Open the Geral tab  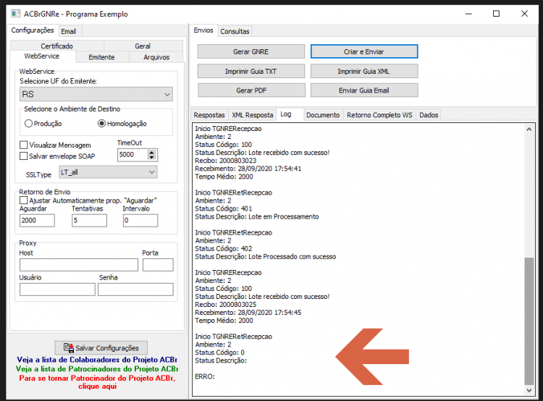point(143,46)
